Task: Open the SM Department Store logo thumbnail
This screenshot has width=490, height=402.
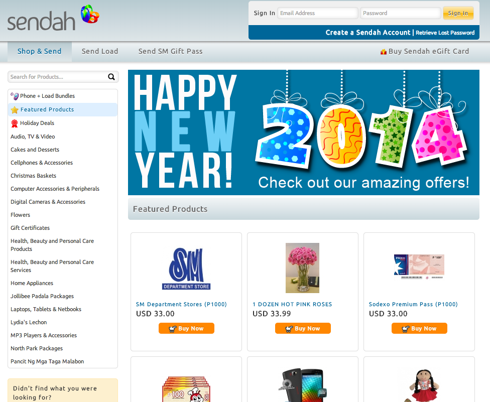Action: [186, 269]
